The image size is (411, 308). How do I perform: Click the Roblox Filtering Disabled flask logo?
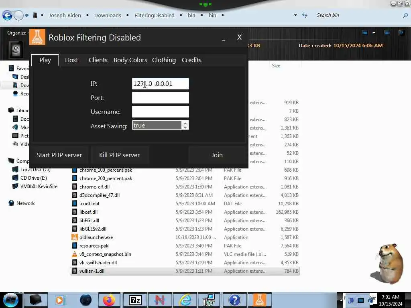coord(37,37)
